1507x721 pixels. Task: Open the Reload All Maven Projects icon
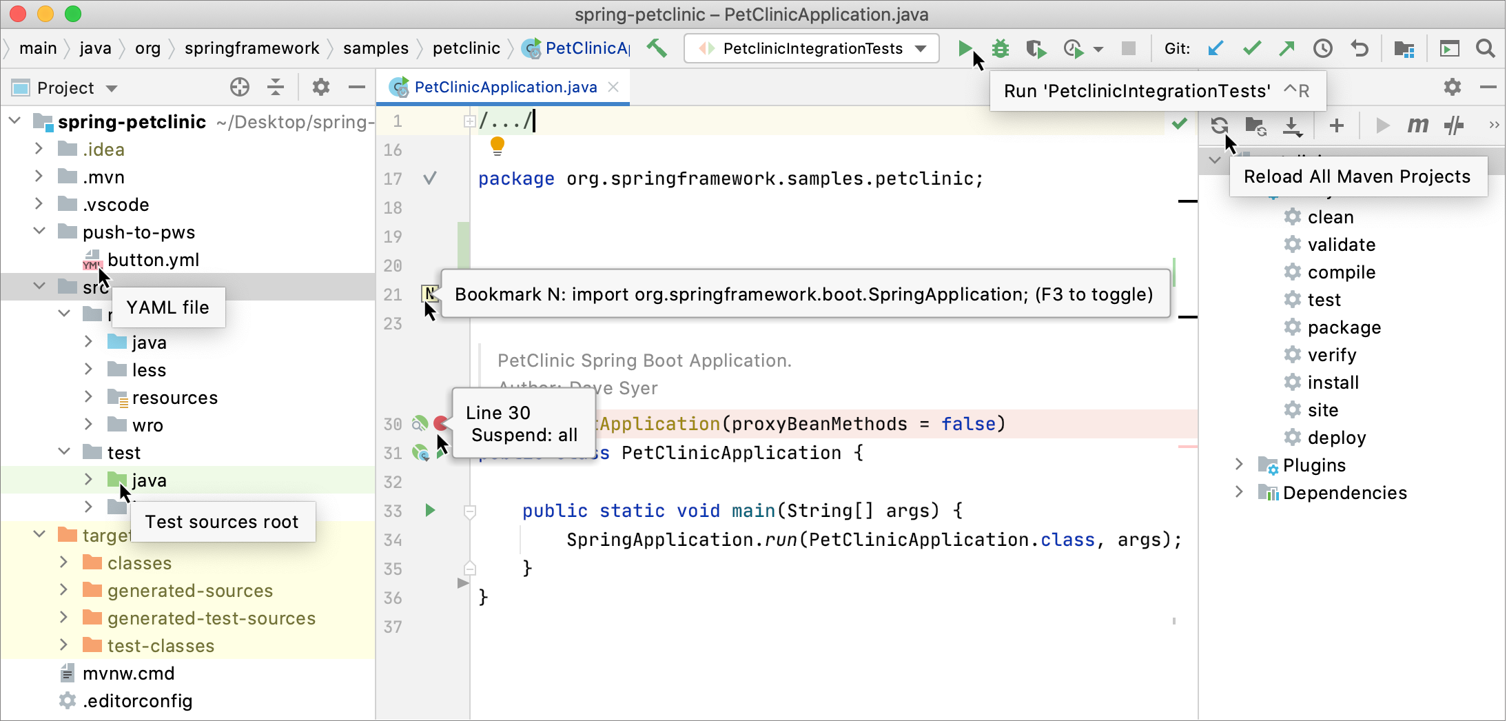1220,125
